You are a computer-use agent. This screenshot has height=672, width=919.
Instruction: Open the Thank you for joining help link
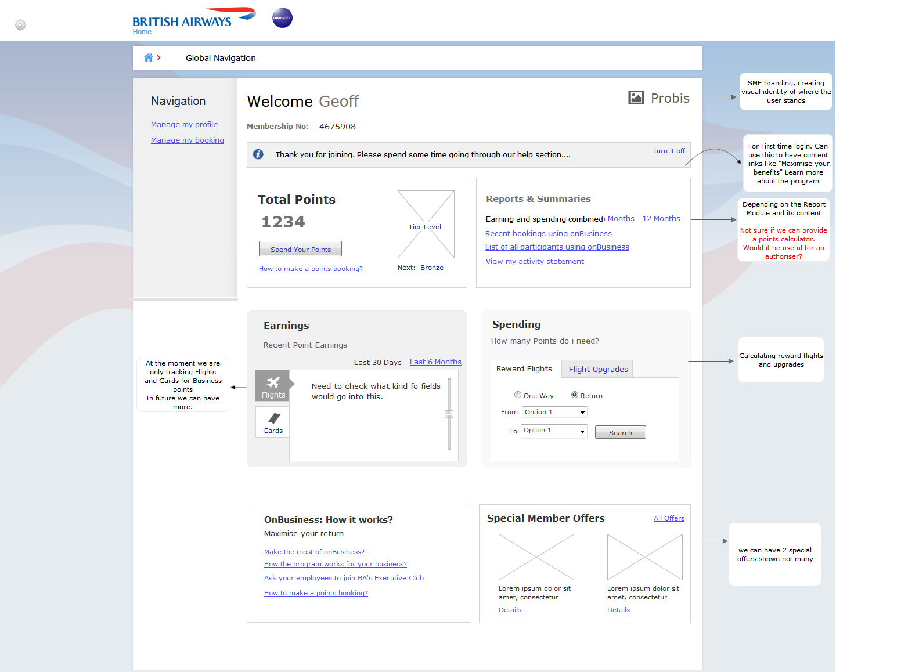(424, 154)
